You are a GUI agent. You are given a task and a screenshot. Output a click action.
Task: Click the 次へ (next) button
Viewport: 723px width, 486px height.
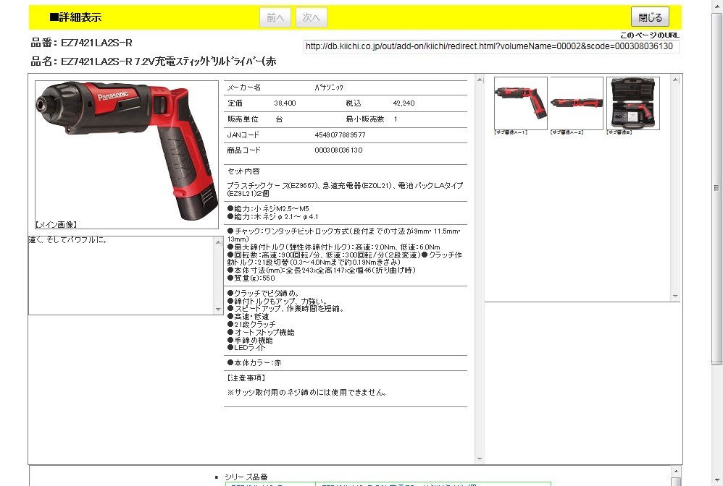click(x=312, y=17)
